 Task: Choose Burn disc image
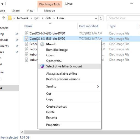[69, 50]
